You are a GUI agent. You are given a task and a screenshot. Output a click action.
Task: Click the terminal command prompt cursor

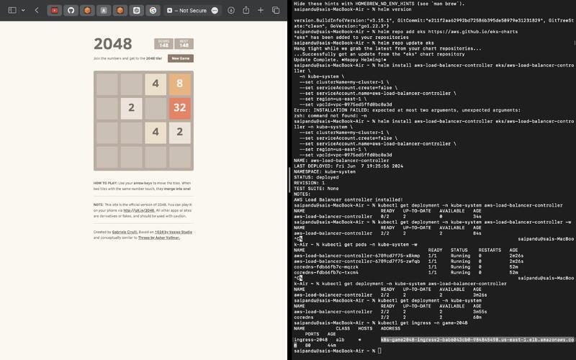tap(379, 351)
